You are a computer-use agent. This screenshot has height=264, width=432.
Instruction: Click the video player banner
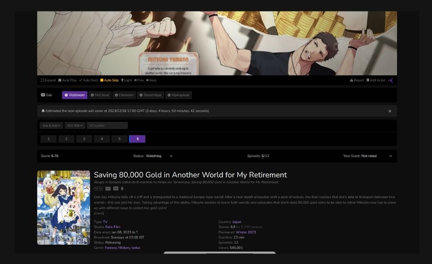[x=217, y=43]
